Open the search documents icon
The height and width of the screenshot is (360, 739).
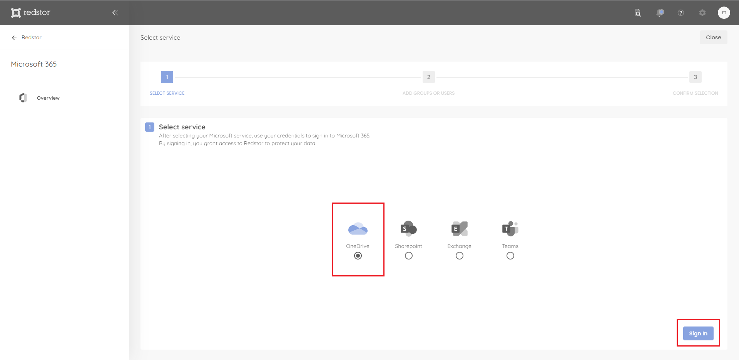[x=638, y=13]
